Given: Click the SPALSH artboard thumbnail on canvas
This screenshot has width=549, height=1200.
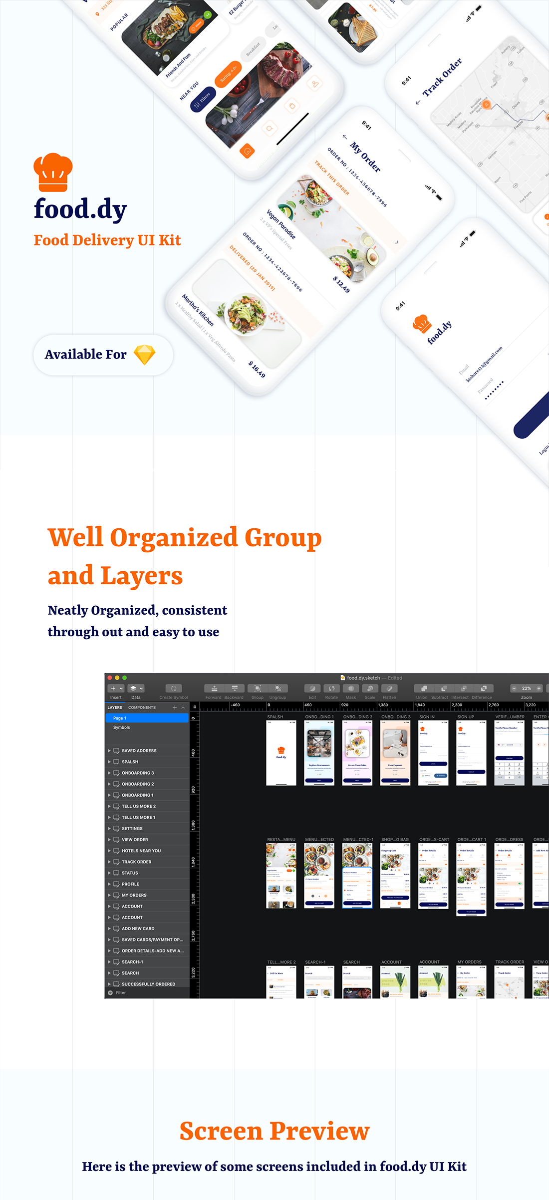Looking at the screenshot, I should (x=281, y=753).
